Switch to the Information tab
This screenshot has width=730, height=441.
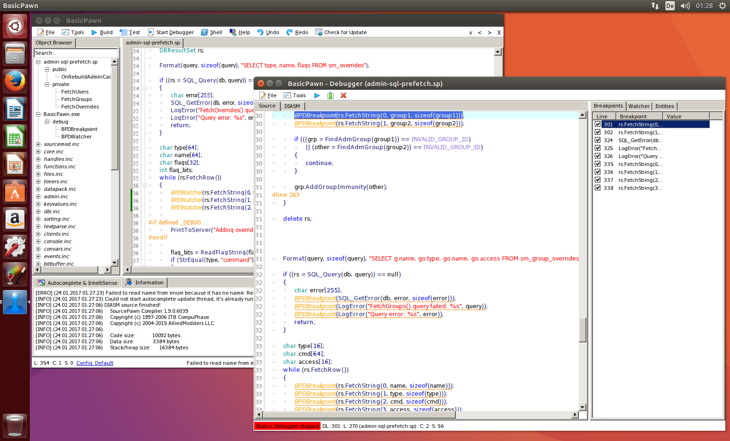coord(145,282)
